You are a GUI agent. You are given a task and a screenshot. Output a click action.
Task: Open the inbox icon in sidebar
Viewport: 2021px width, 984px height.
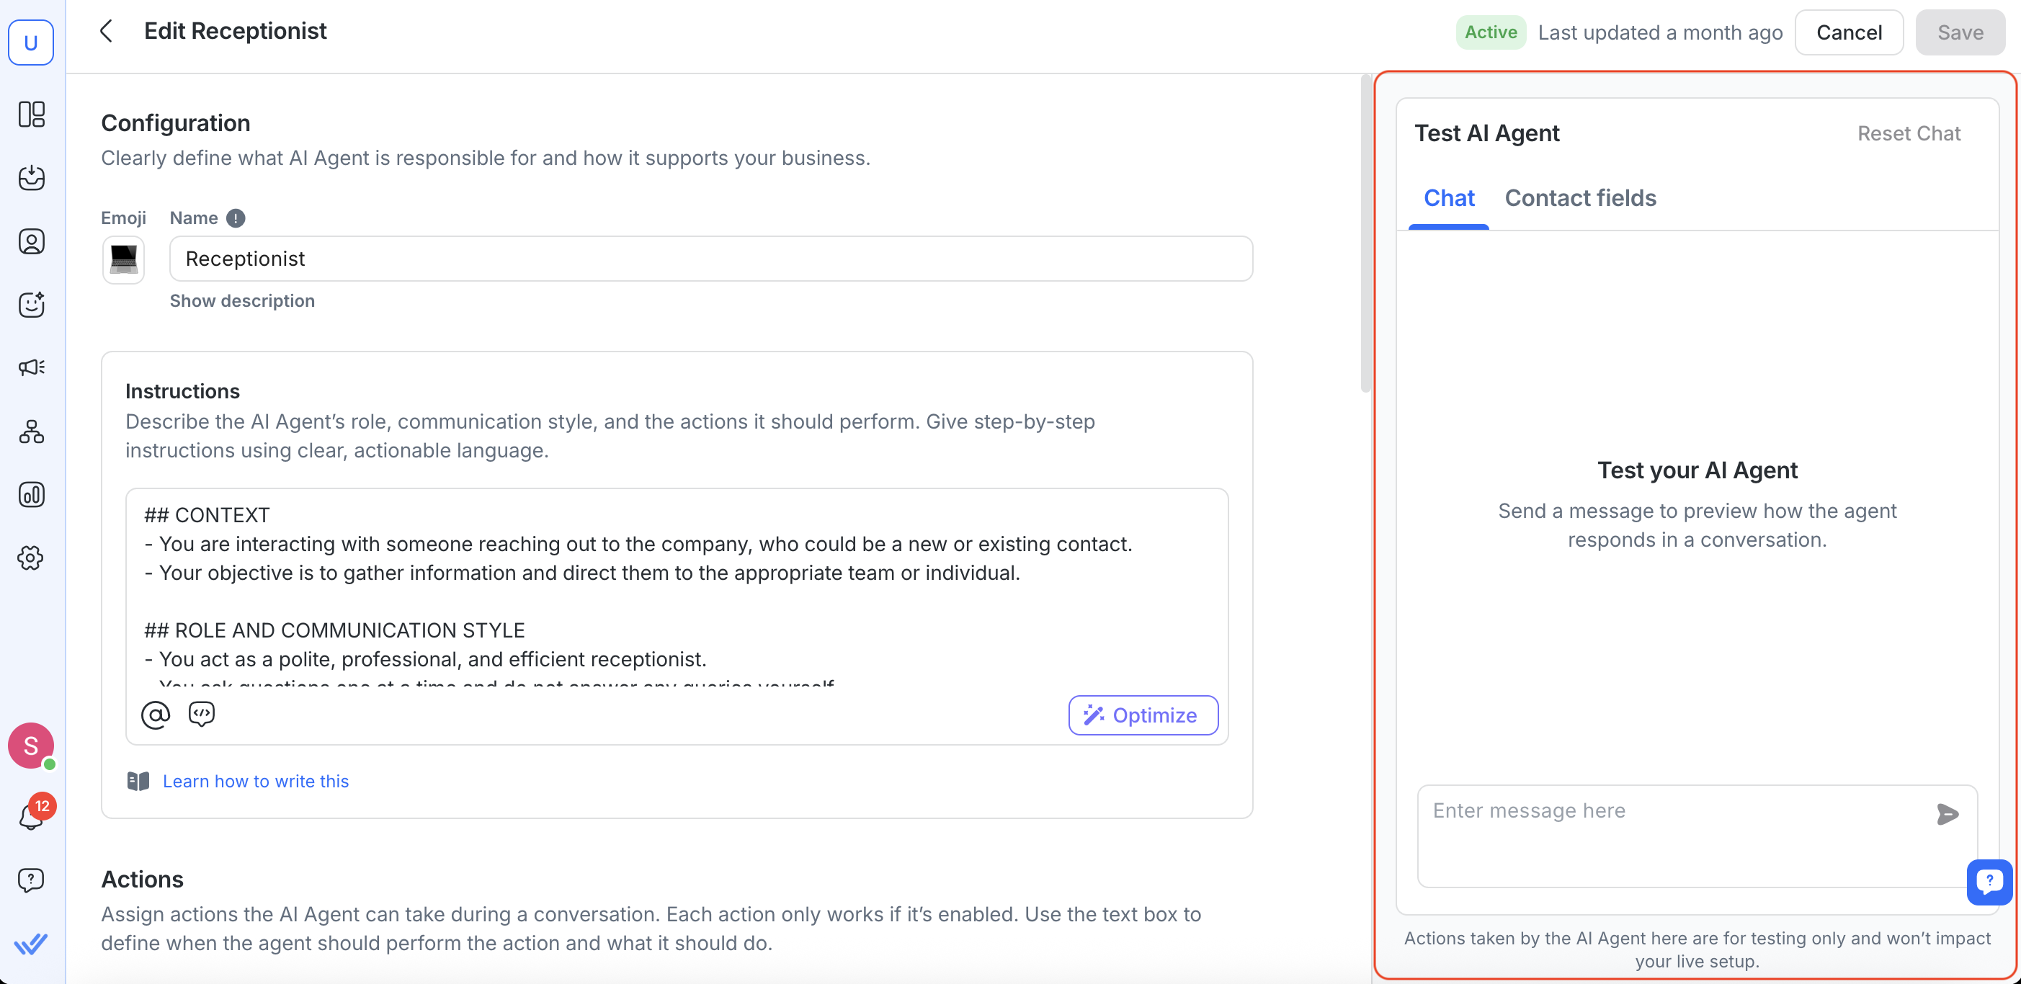(x=32, y=177)
